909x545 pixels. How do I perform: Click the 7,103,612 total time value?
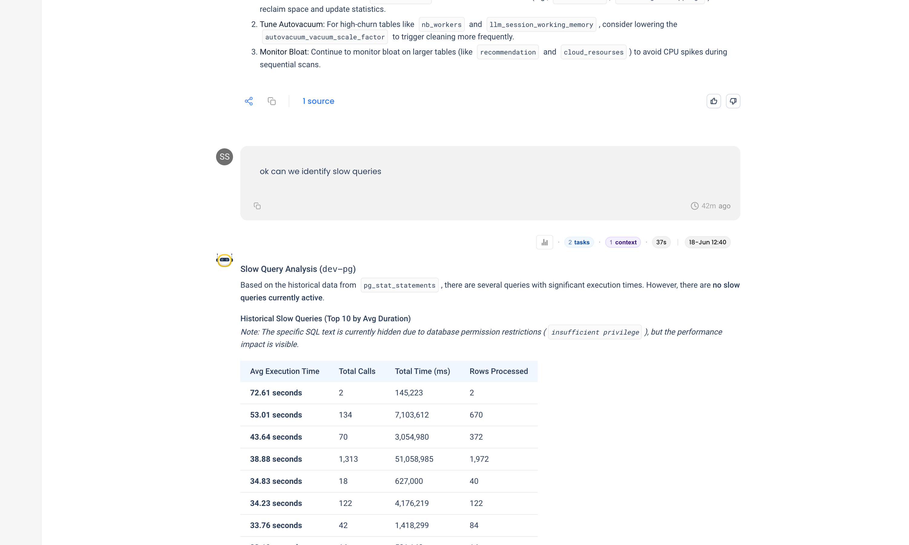tap(412, 415)
